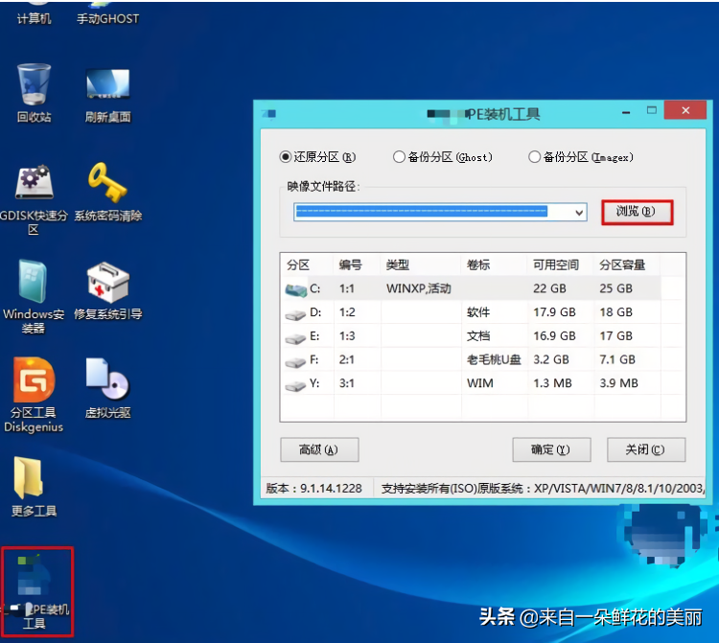
Task: Click the 17.9 GB free space cell
Action: click(x=554, y=312)
